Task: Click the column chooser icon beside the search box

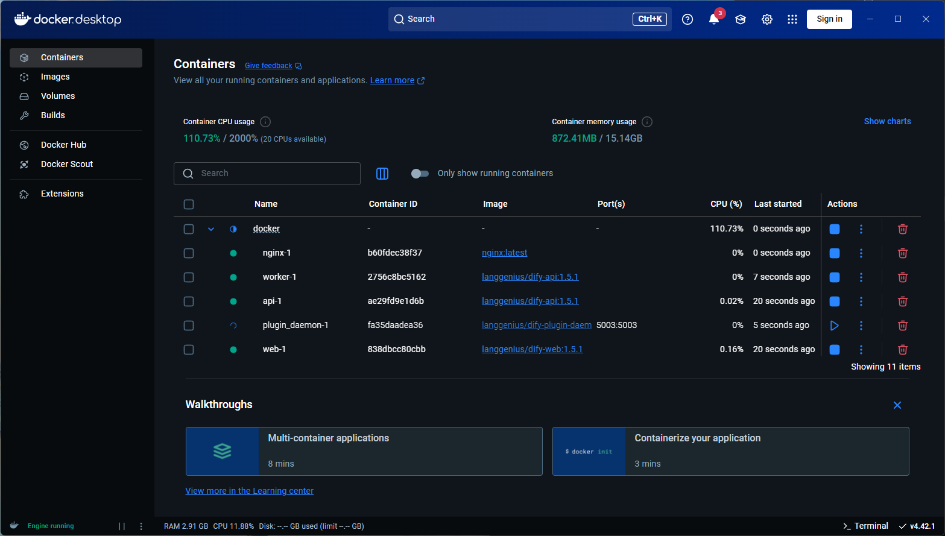Action: pyautogui.click(x=382, y=174)
